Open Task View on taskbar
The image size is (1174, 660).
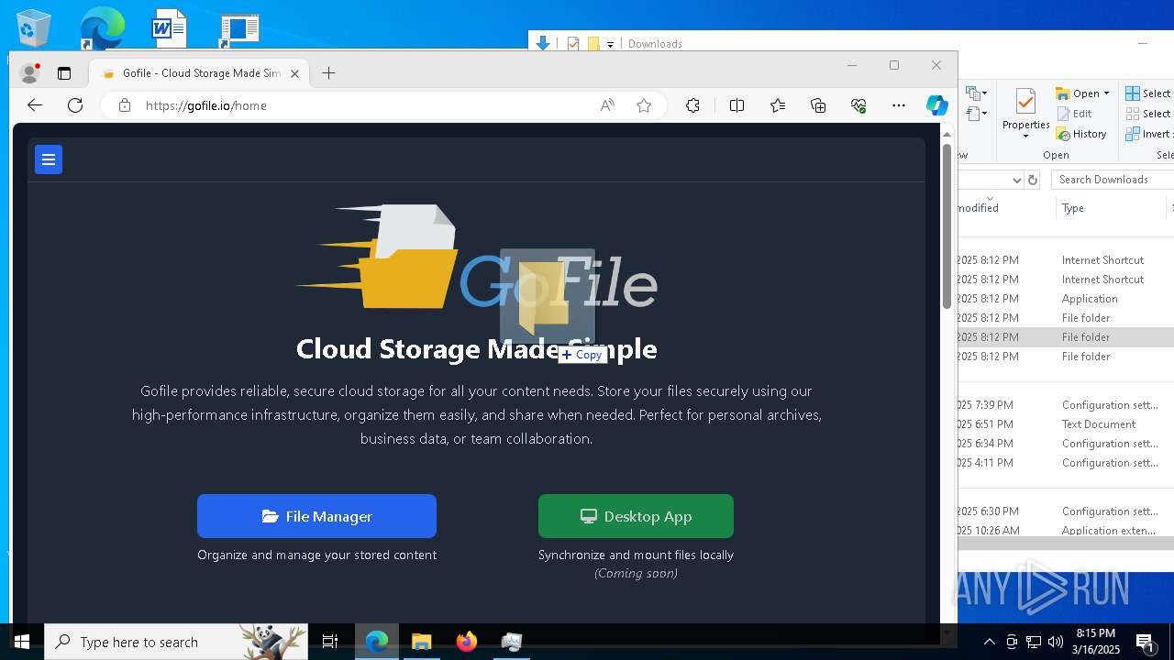coord(330,642)
